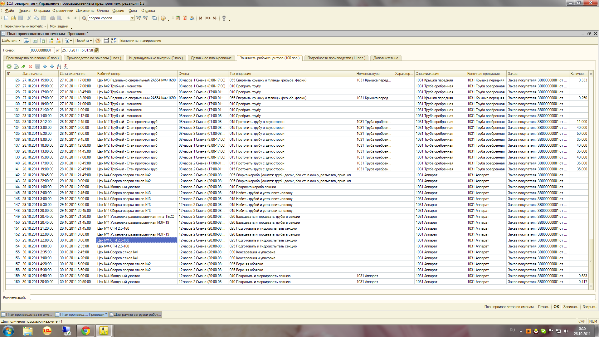Move row up with blue up arrow

pos(45,66)
